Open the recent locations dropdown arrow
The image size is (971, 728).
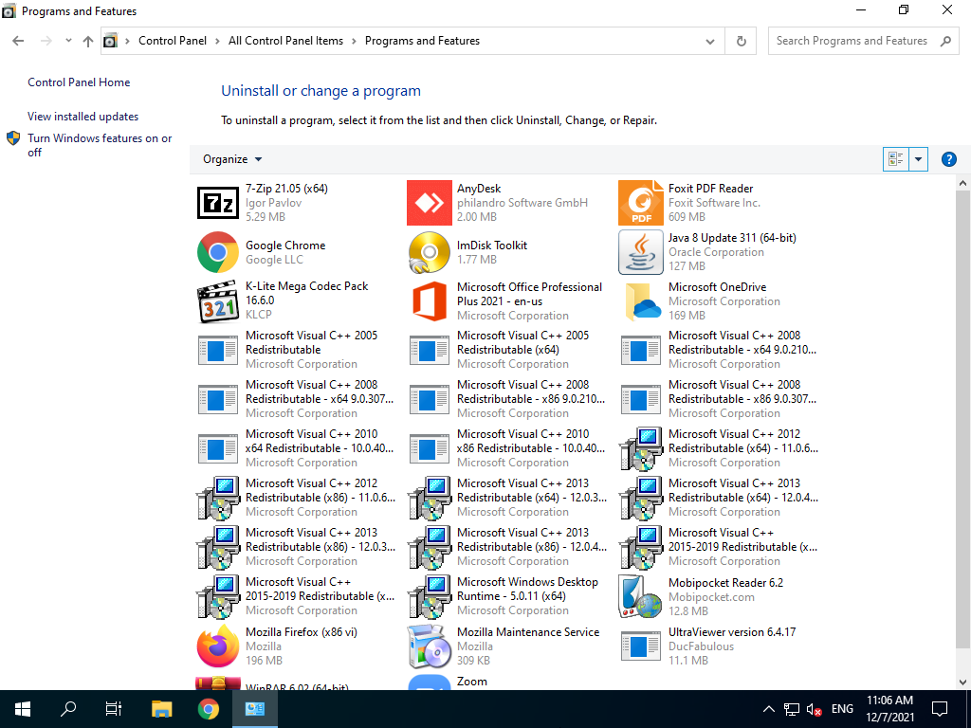[68, 41]
